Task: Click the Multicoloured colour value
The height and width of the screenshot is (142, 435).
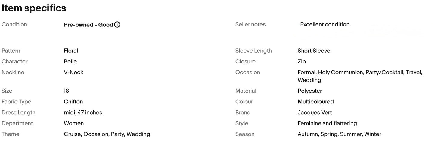Action: coord(316,102)
